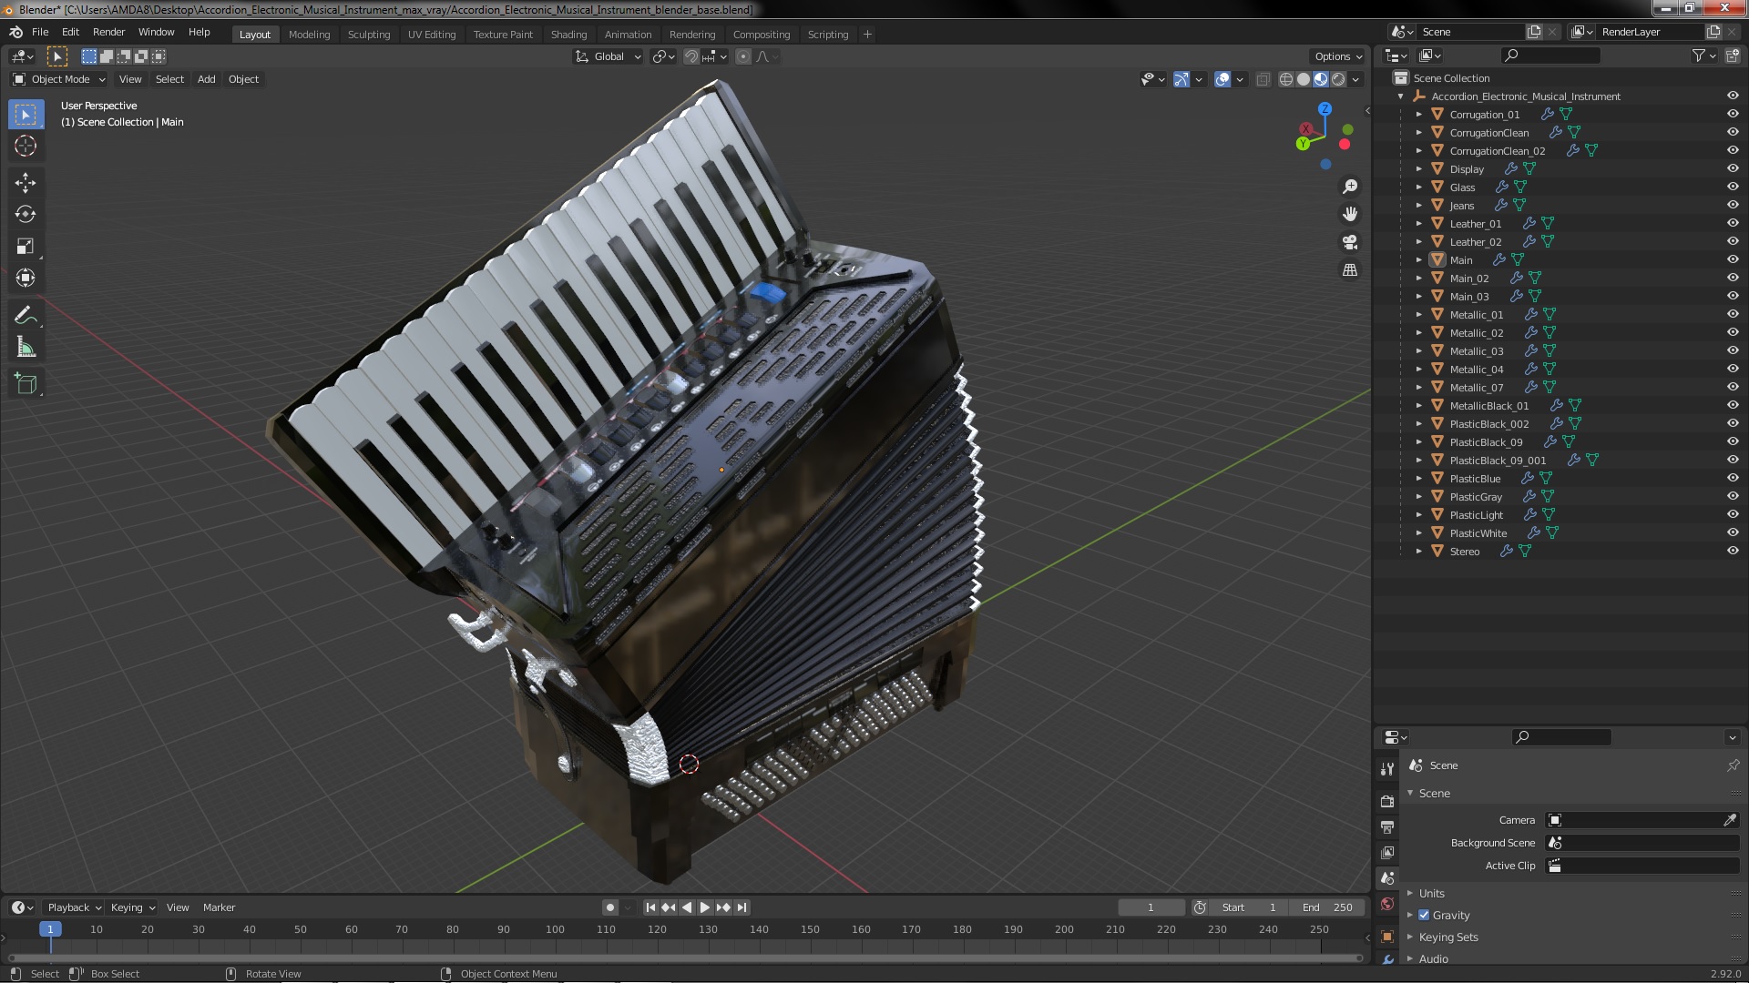Open the Object Mode dropdown
Screen dimensions: 1749x983
pyautogui.click(x=59, y=79)
